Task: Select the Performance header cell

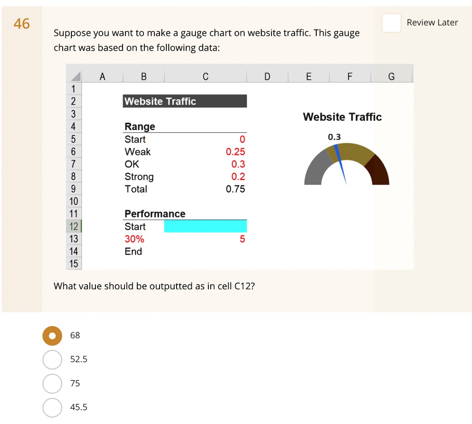Action: 154,214
